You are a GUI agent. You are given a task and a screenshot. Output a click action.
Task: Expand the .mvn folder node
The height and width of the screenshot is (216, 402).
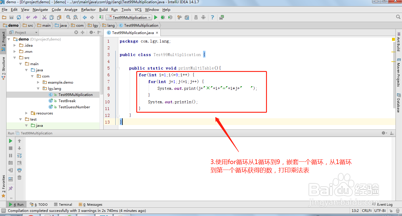click(15, 51)
